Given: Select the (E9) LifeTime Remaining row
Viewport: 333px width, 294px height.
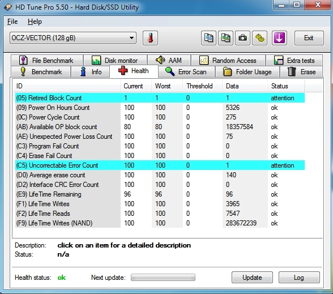Looking at the screenshot, I should pyautogui.click(x=160, y=194).
